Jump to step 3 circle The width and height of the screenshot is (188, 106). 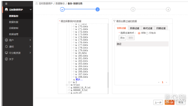tap(133, 9)
